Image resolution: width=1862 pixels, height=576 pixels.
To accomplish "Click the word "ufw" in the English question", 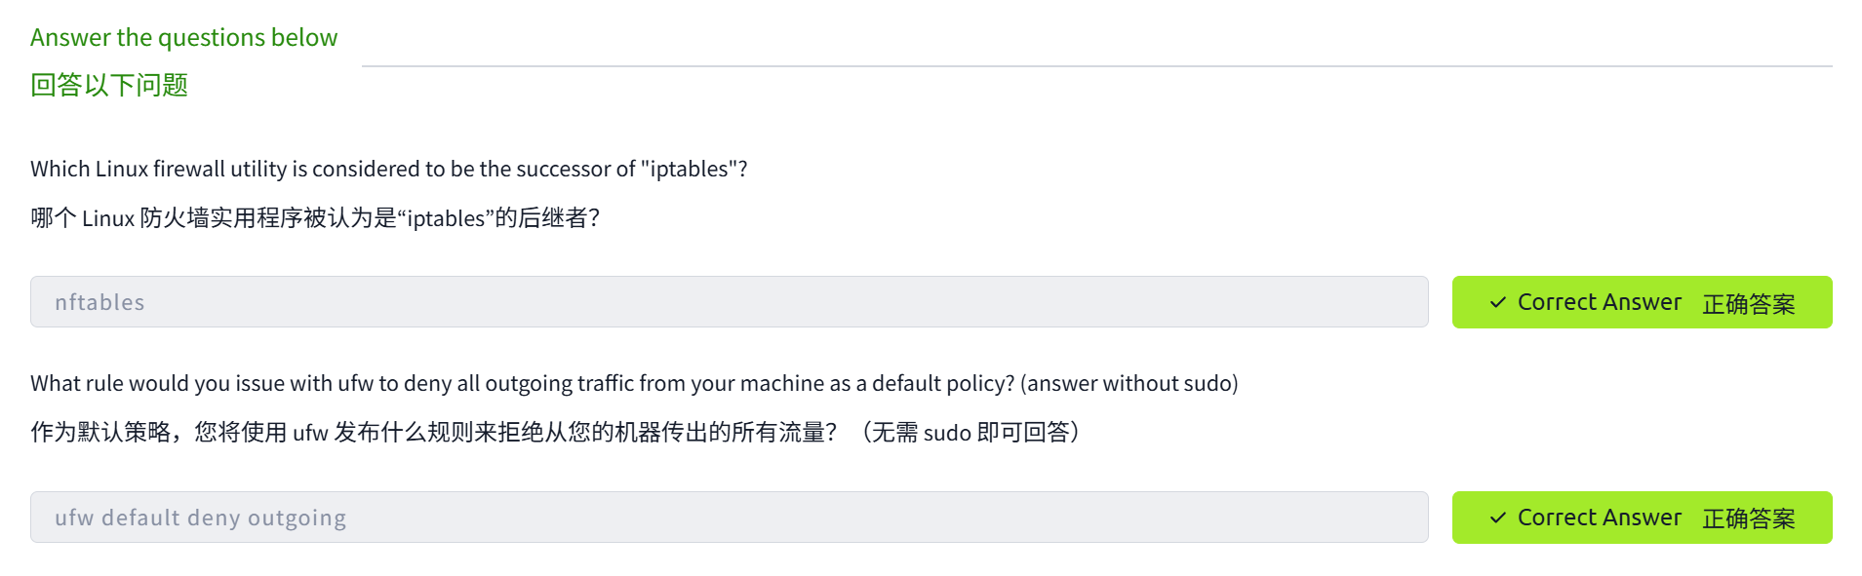I will pos(355,384).
